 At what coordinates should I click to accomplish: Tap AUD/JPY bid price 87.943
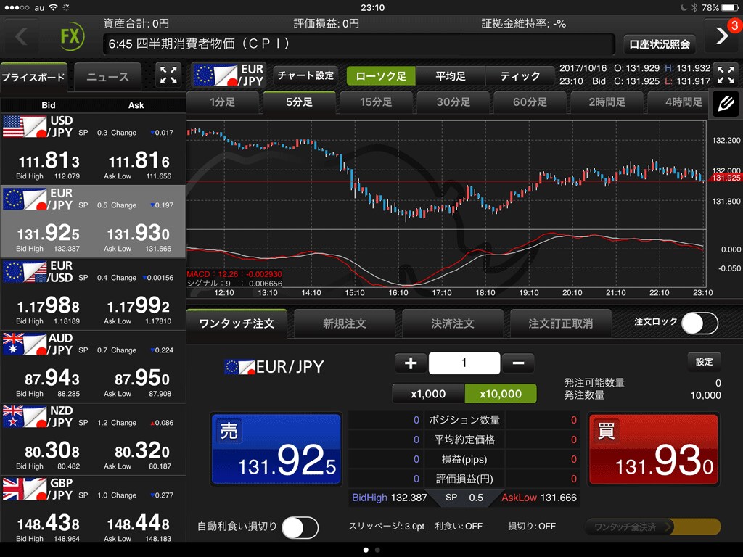pos(52,379)
